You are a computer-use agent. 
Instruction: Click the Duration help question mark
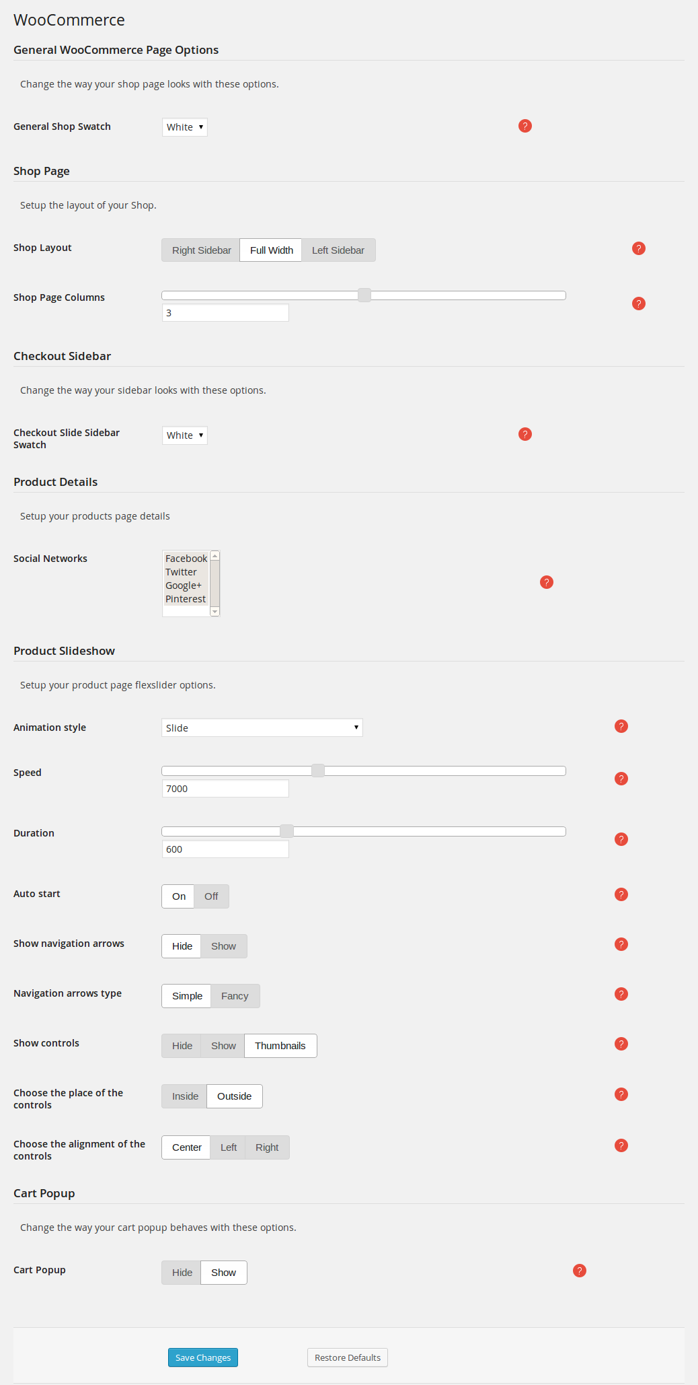point(621,839)
